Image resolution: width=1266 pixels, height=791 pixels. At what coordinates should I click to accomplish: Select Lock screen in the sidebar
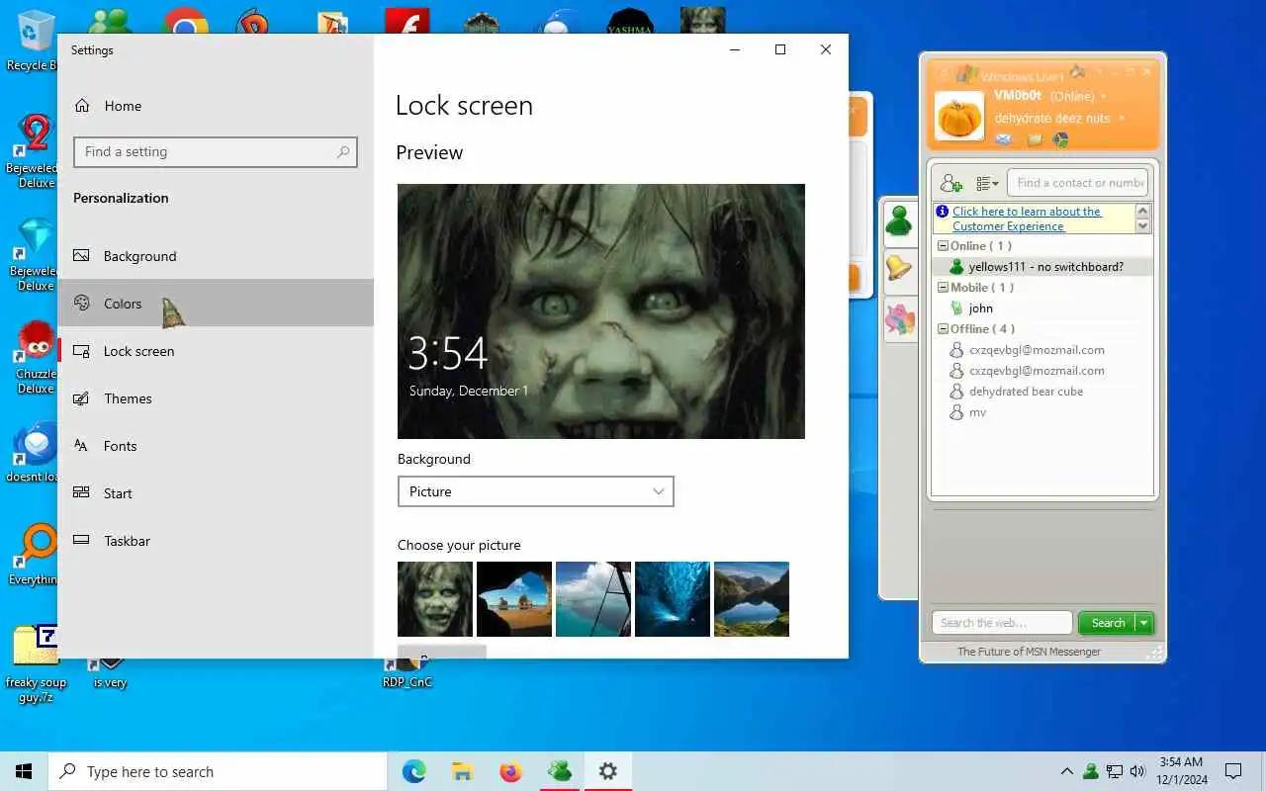[x=216, y=351]
